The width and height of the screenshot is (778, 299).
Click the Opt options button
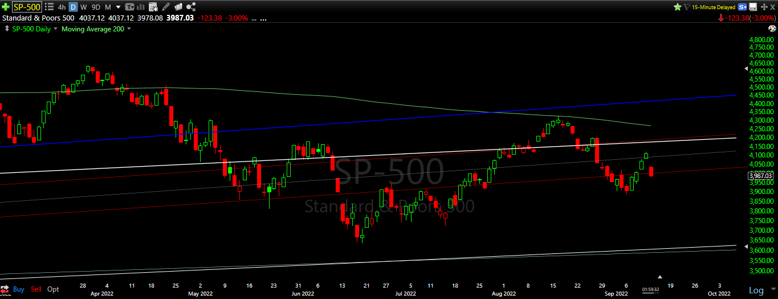pyautogui.click(x=53, y=289)
